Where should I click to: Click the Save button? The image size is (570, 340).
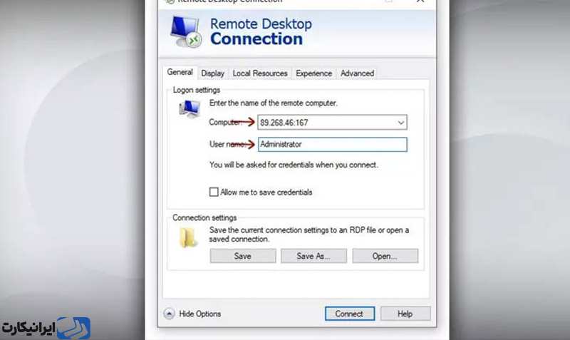243,256
